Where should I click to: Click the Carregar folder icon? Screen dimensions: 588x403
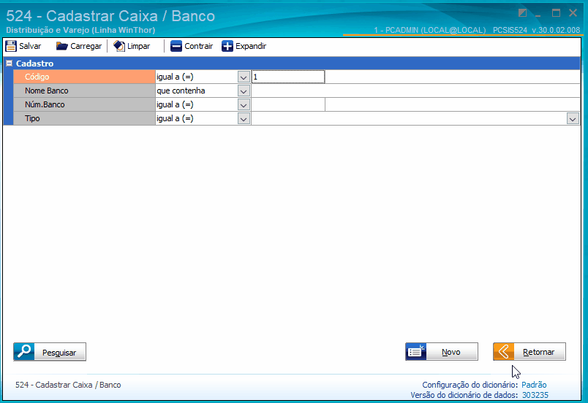pyautogui.click(x=61, y=46)
